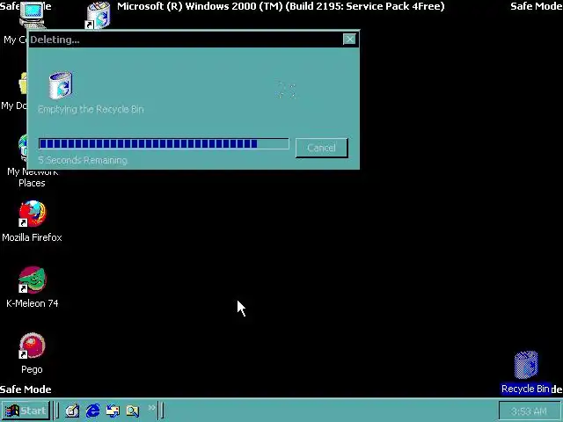This screenshot has height=422, width=563.
Task: Open the Start menu
Action: [x=26, y=411]
